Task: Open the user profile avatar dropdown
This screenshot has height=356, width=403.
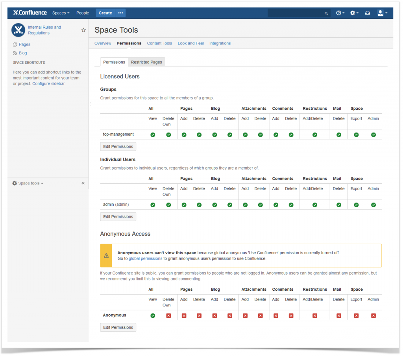Action: click(x=382, y=13)
